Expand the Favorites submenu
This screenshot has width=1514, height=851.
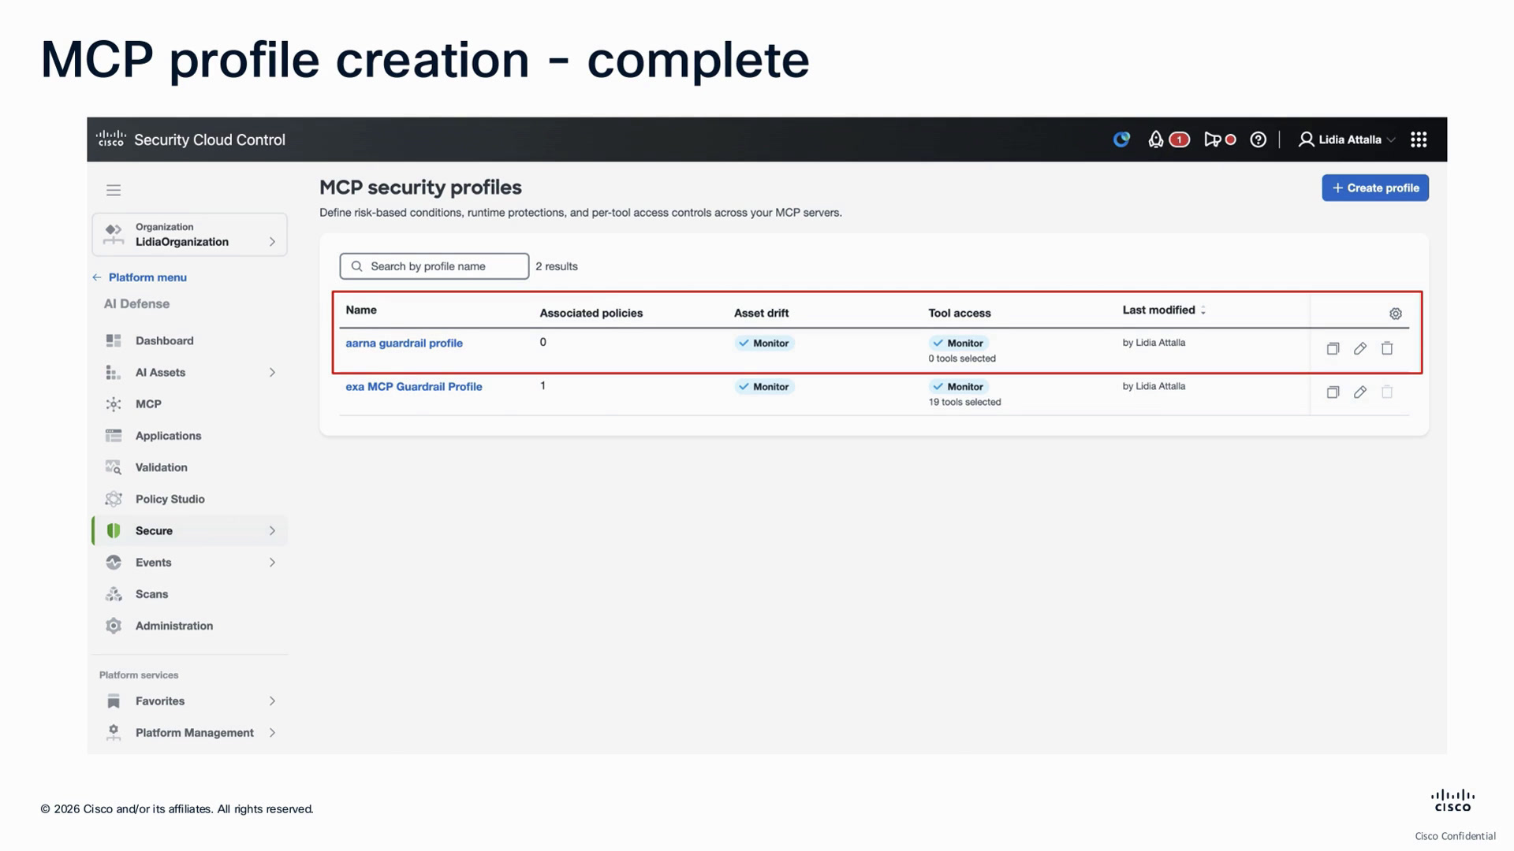272,700
